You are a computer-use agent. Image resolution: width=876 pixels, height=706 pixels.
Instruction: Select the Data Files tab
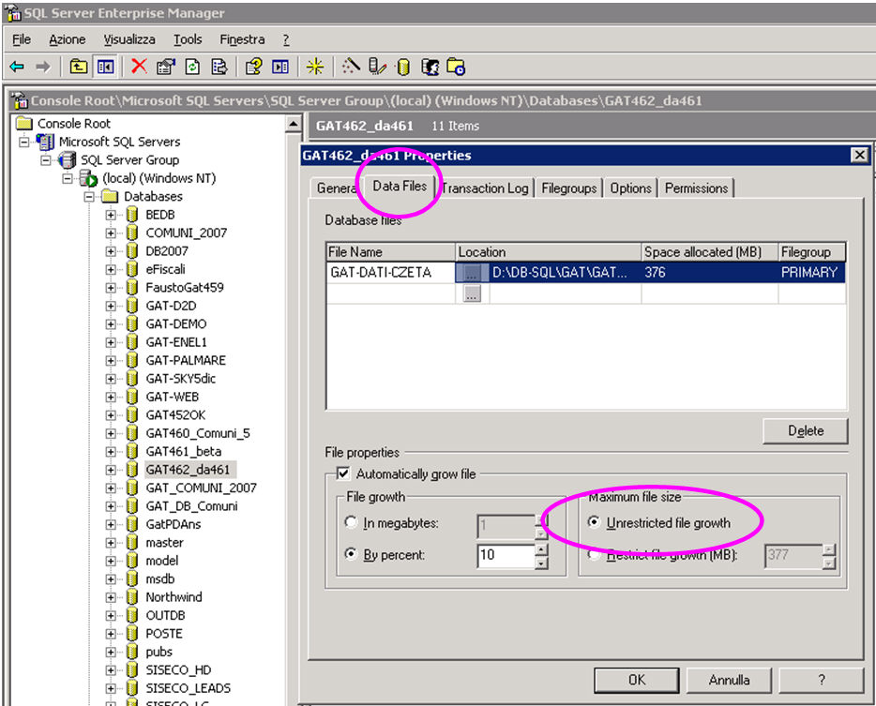point(400,186)
